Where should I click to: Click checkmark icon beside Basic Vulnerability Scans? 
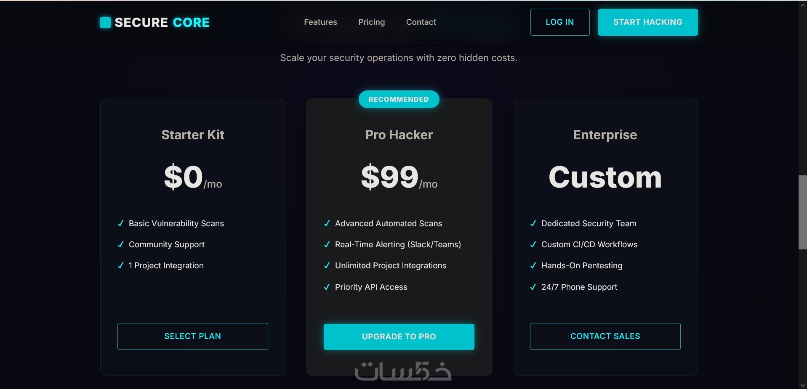click(120, 223)
